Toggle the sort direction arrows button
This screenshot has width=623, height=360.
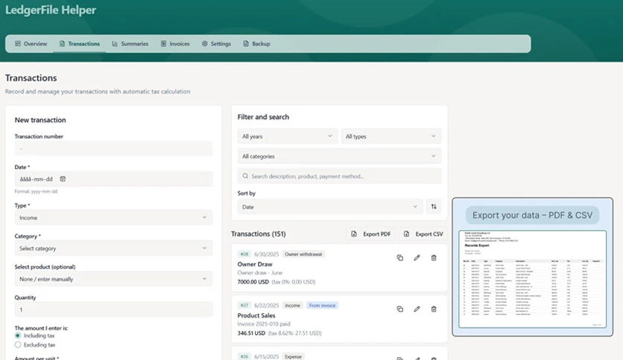[434, 207]
